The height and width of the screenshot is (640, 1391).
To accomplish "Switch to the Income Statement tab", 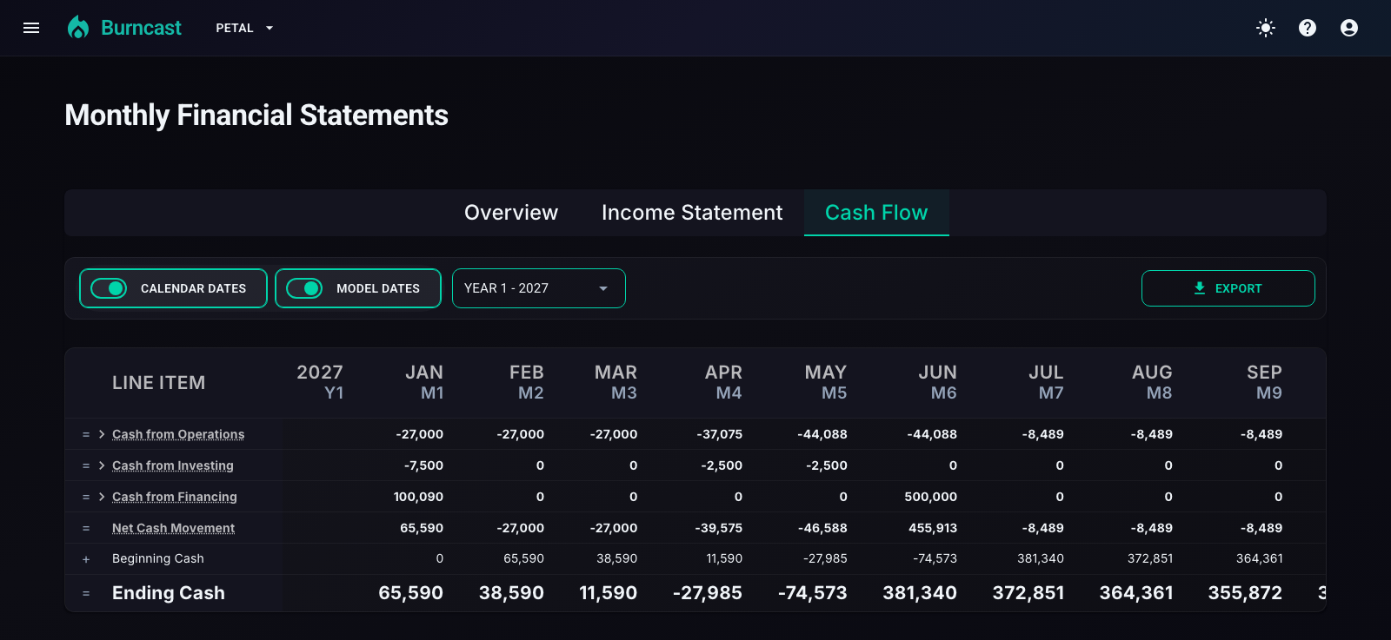I will pyautogui.click(x=692, y=213).
